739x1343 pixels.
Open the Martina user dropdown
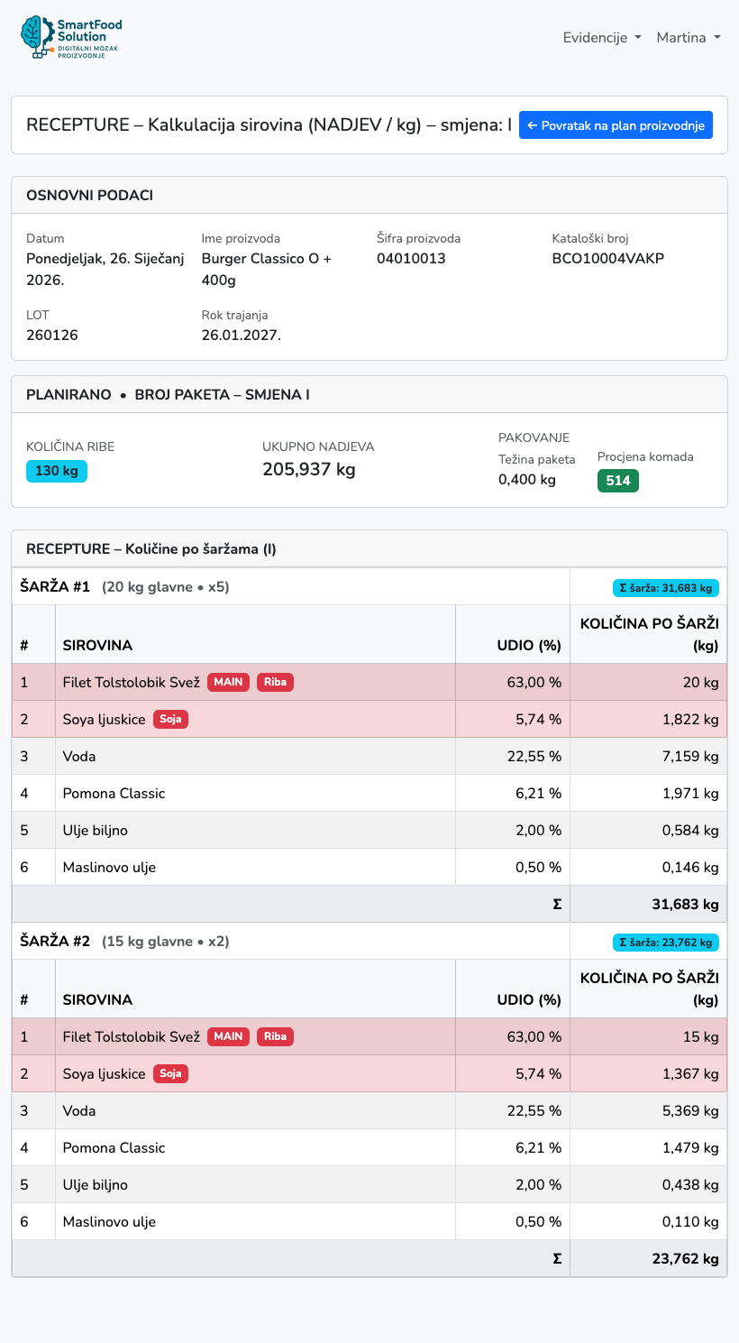(689, 37)
